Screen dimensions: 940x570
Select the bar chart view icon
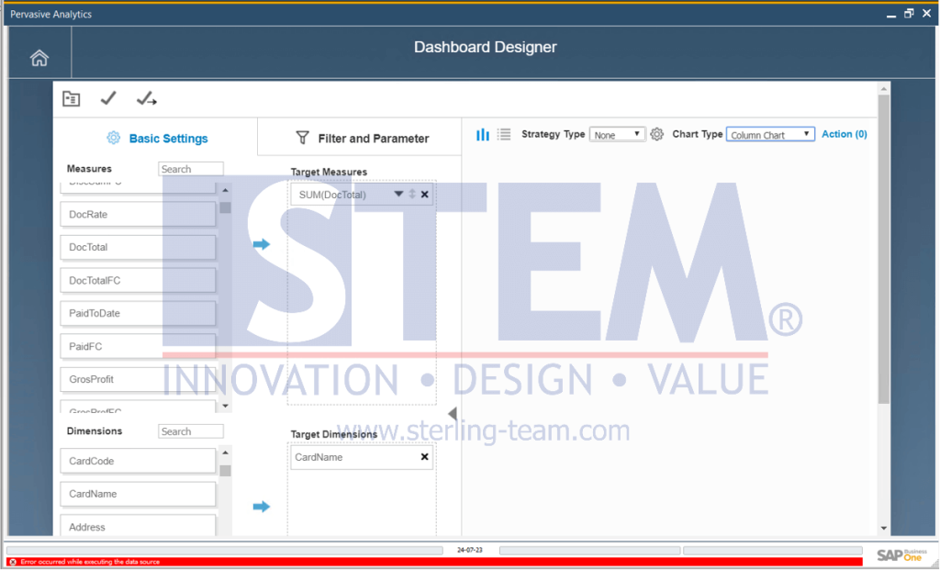482,134
